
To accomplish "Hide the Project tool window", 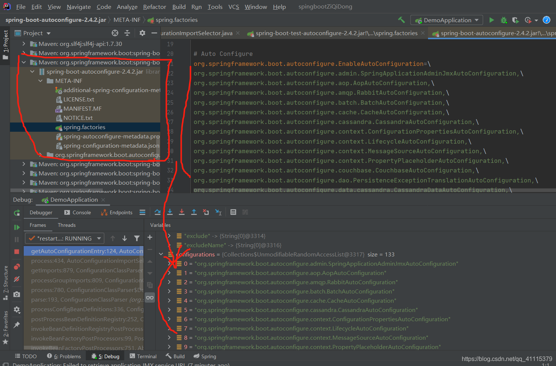I will coord(154,33).
